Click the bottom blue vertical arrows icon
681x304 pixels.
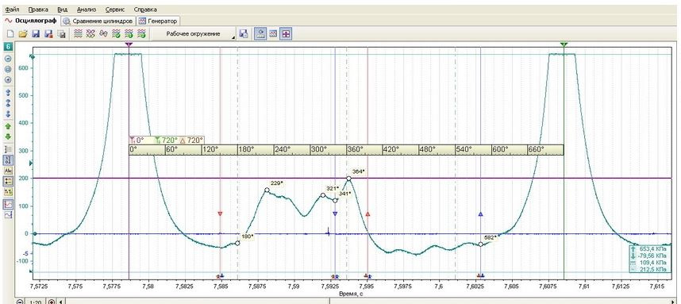8,114
